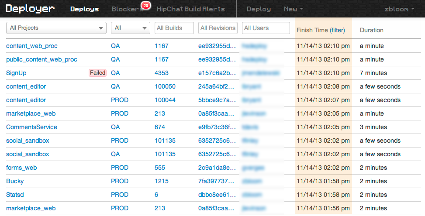425x216 pixels.
Task: Focus the All Builds filter field
Action: [174, 28]
